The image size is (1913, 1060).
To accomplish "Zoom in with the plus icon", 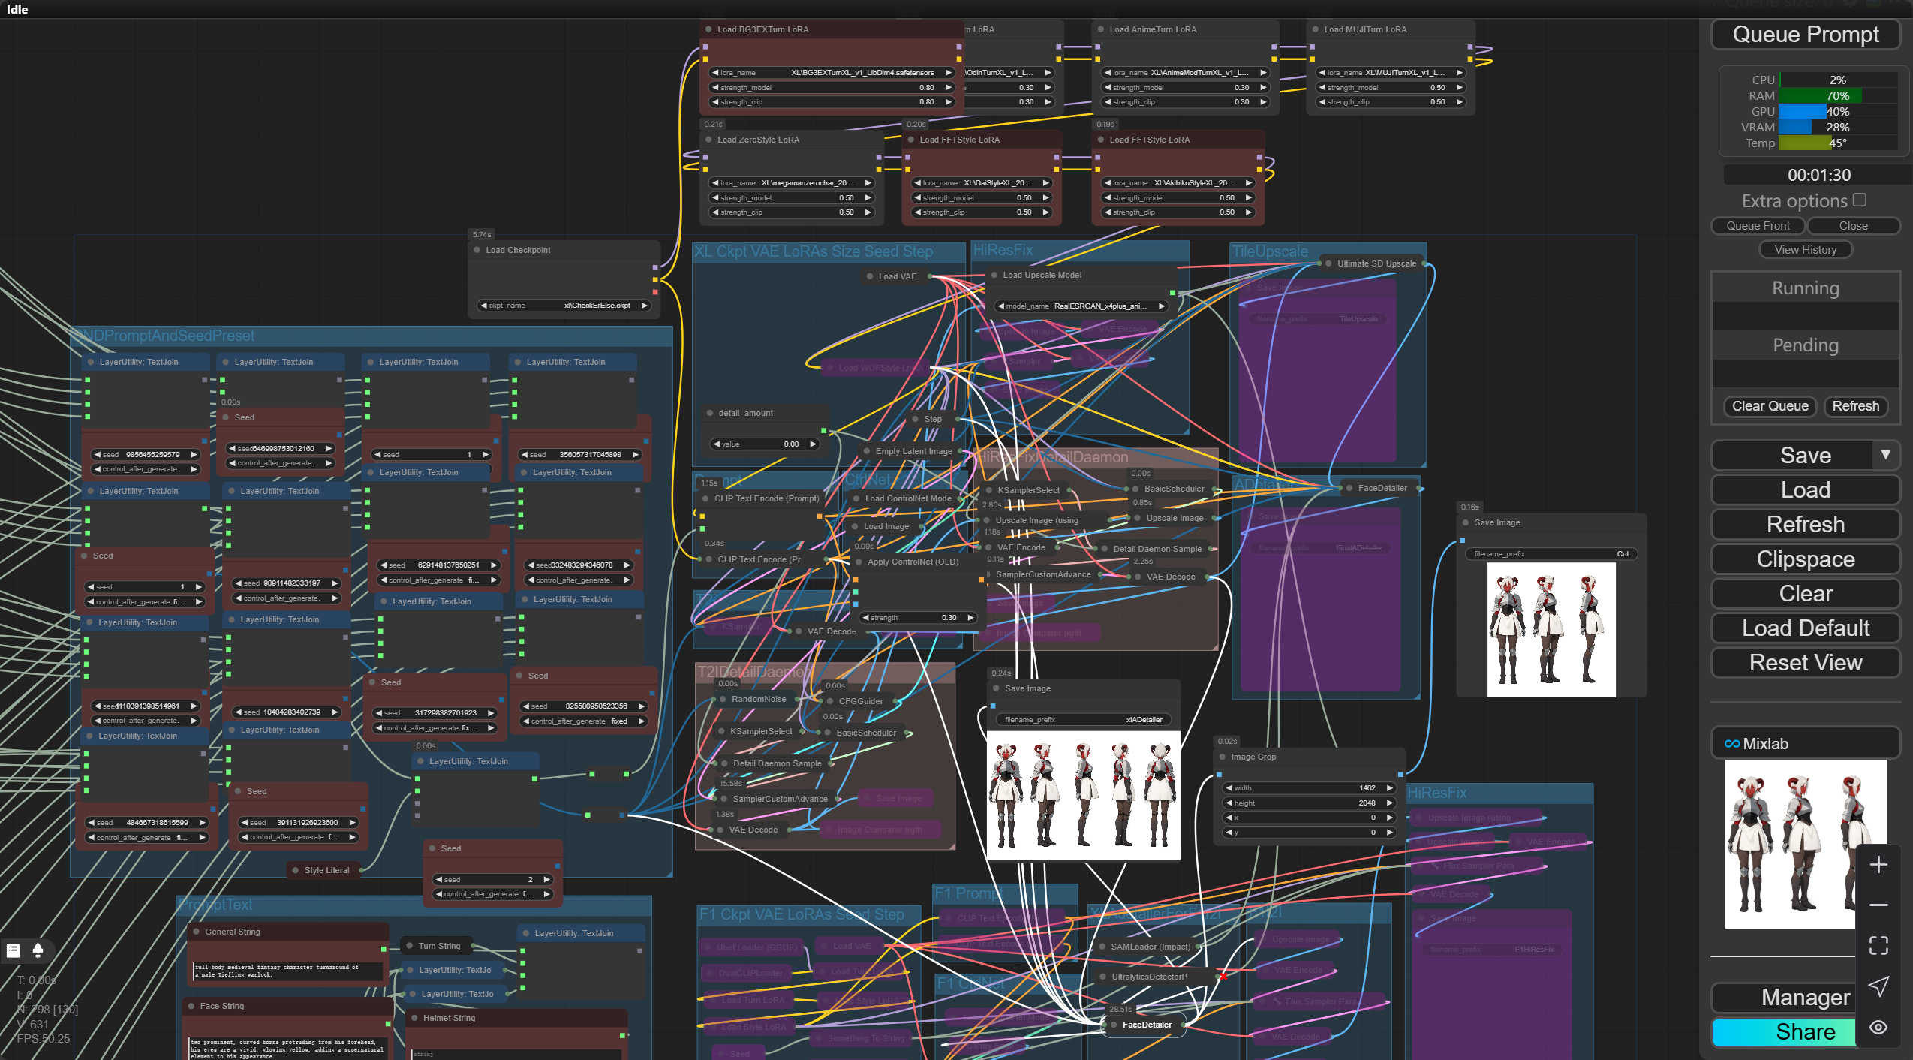I will 1878,865.
